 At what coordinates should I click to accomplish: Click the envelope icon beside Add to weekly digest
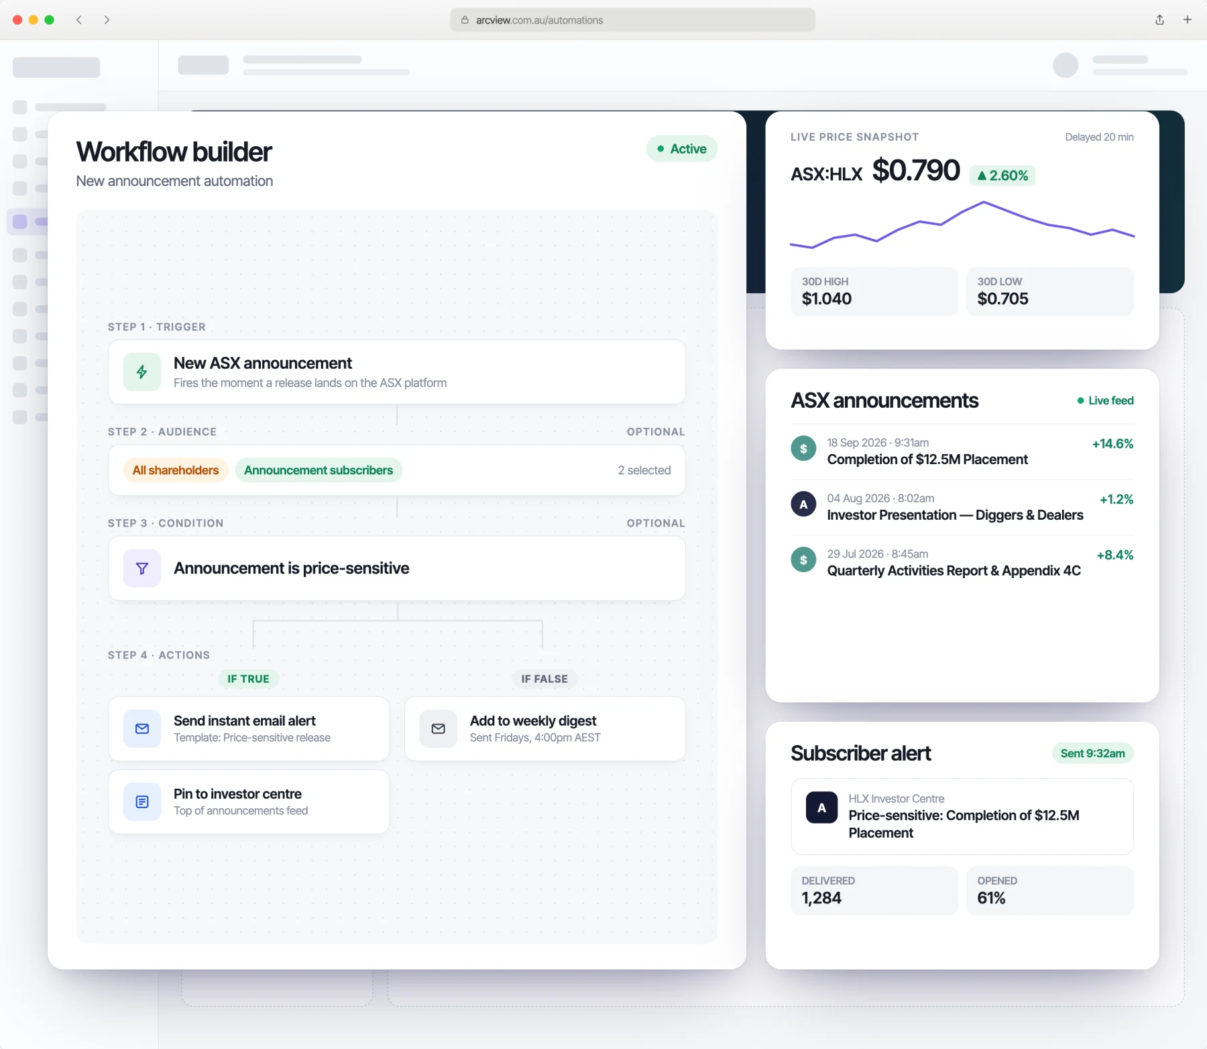coord(439,729)
